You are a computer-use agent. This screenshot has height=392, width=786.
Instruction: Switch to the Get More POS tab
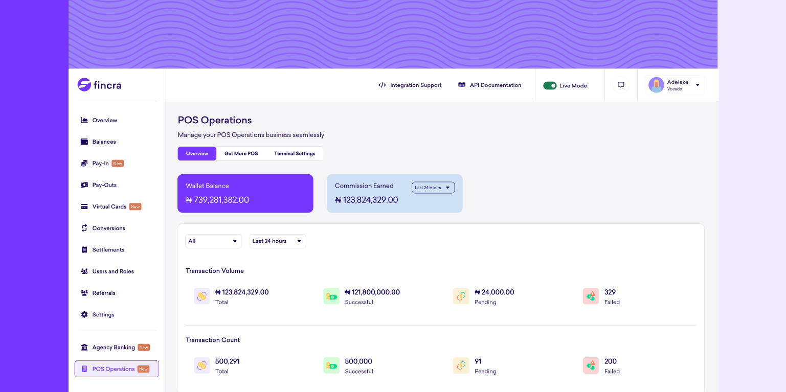point(241,153)
